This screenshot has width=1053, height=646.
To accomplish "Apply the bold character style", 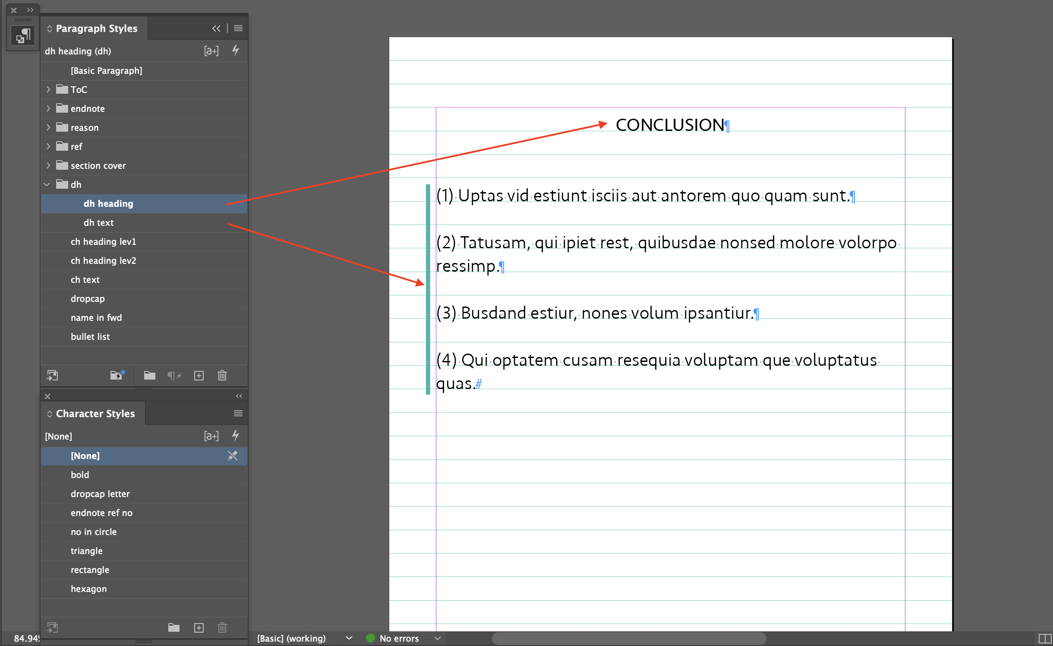I will point(80,475).
